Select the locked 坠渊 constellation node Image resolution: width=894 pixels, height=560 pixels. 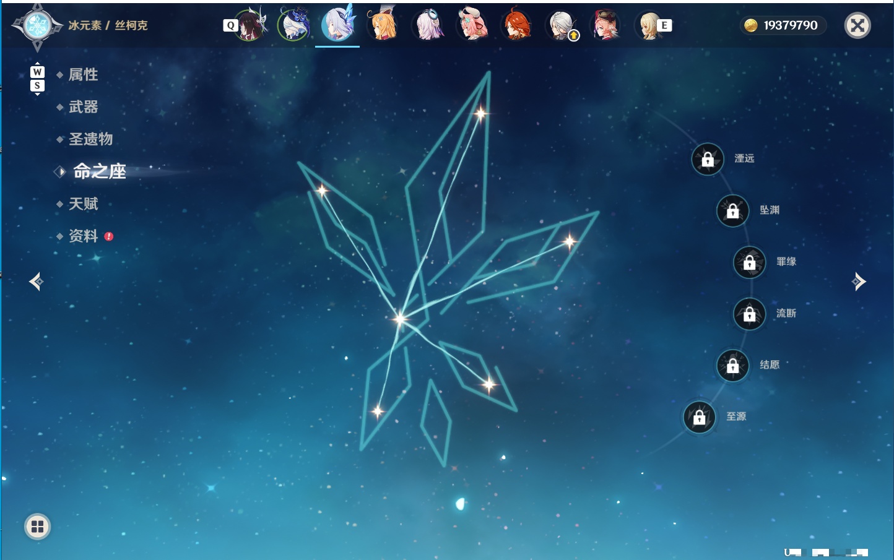(x=733, y=210)
